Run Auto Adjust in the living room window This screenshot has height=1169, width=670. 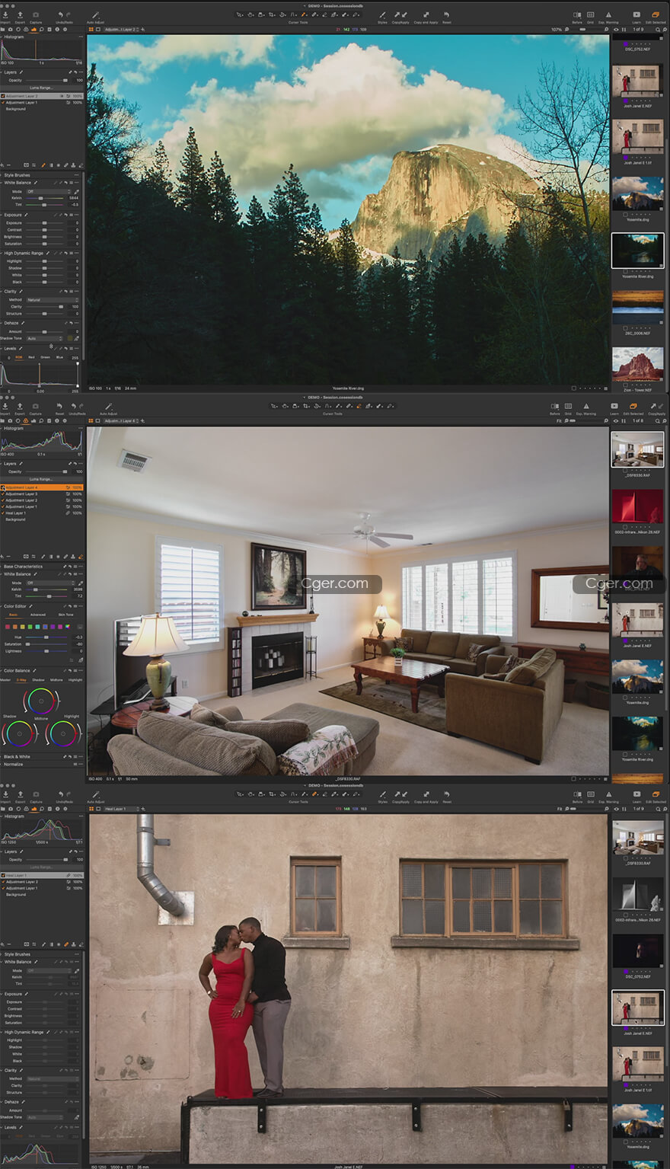[x=109, y=407]
